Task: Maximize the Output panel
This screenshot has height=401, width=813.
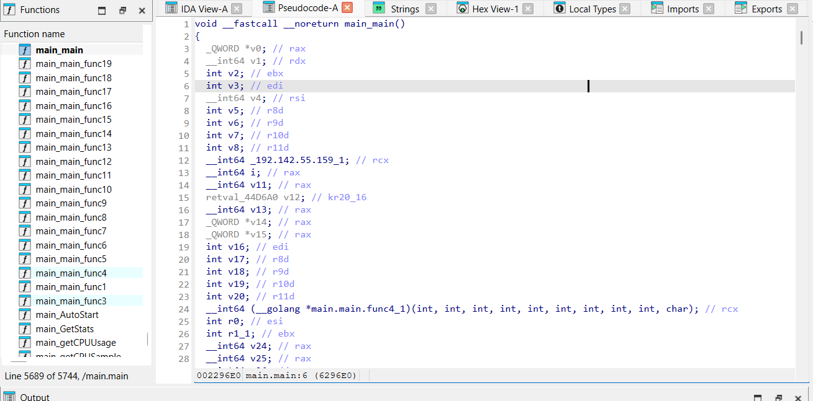Action: [758, 397]
